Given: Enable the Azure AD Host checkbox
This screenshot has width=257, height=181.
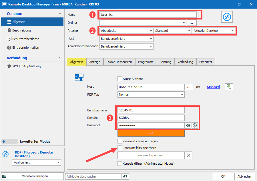Looking at the screenshot, I should pyautogui.click(x=120, y=79).
